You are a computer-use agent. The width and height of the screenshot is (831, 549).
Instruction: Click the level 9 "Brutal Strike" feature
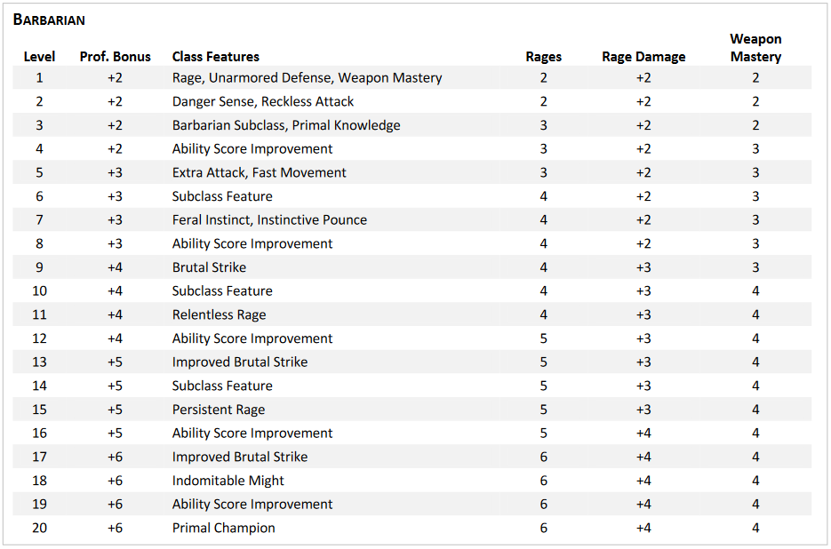[209, 267]
